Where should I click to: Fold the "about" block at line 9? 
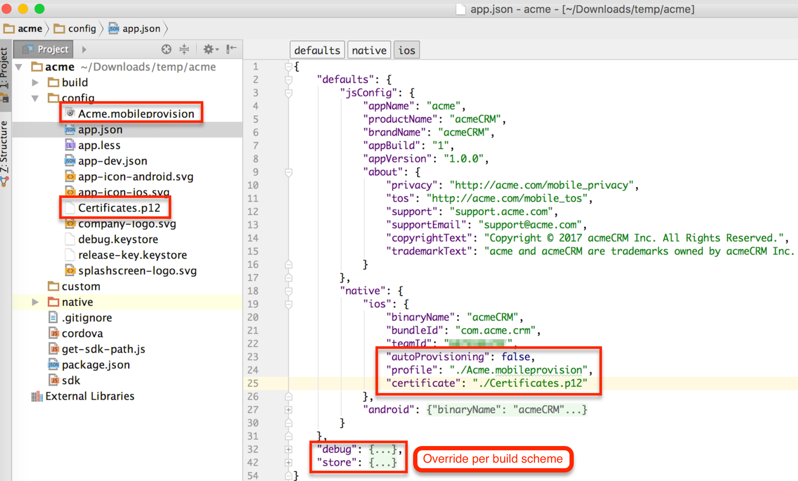(x=289, y=172)
